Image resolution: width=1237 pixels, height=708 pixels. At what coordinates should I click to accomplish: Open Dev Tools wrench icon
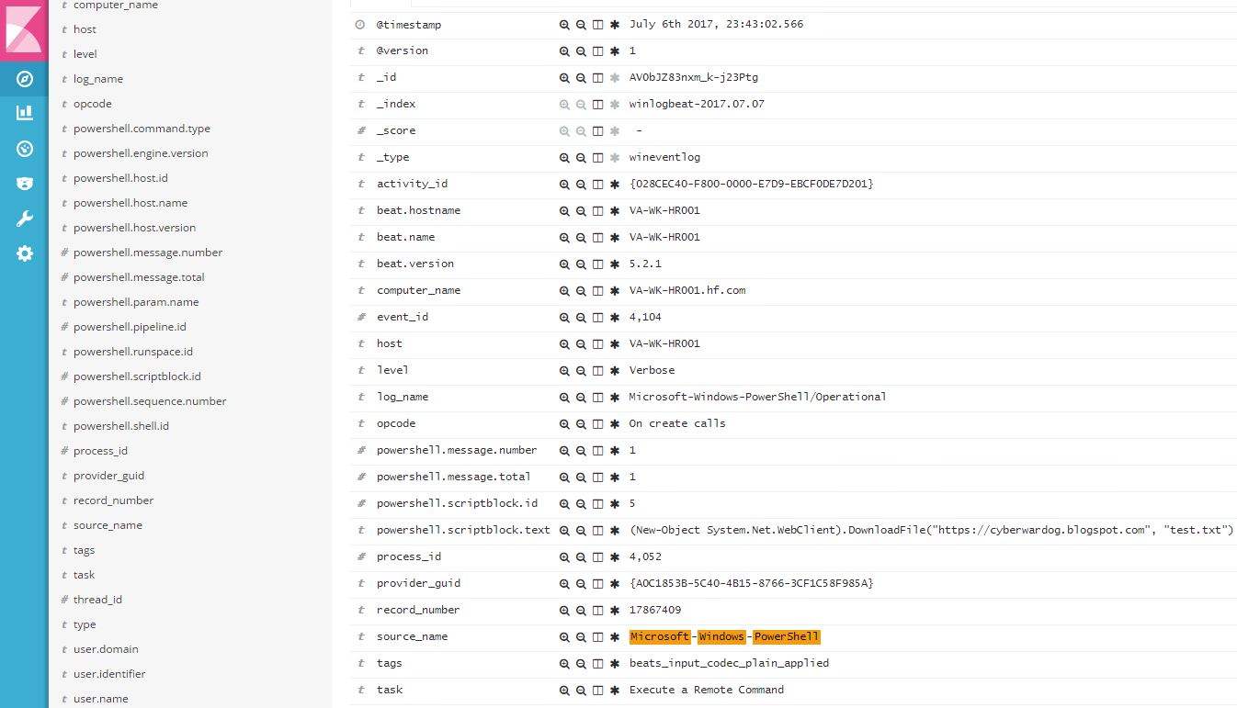click(x=25, y=219)
